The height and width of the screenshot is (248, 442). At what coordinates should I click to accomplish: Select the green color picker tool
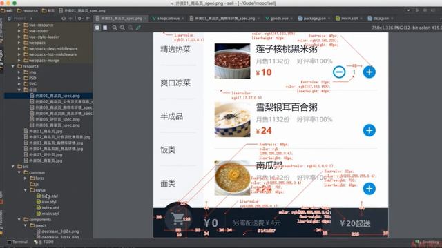point(138,28)
